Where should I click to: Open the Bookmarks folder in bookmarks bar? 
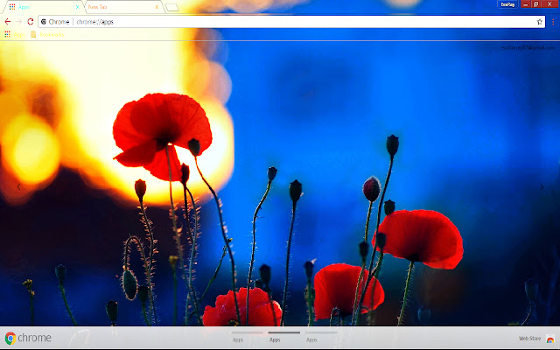click(47, 34)
